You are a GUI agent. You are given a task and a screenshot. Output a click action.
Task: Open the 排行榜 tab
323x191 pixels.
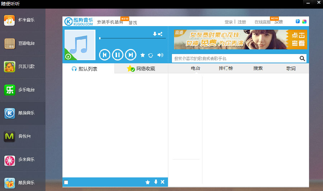tap(226, 68)
